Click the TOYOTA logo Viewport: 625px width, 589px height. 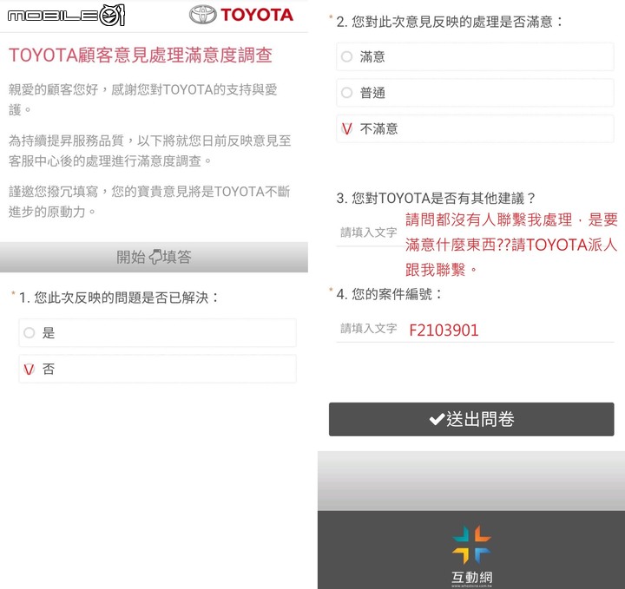241,15
